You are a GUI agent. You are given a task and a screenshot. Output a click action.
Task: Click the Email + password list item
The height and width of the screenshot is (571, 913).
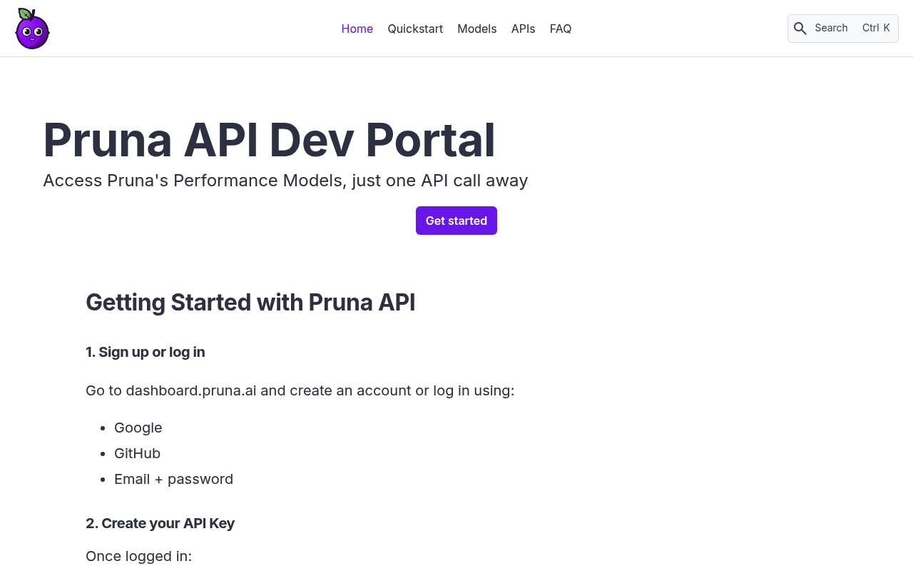click(x=173, y=479)
